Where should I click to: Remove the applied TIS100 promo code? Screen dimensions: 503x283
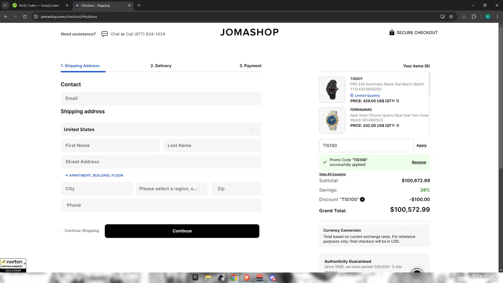[x=419, y=162]
